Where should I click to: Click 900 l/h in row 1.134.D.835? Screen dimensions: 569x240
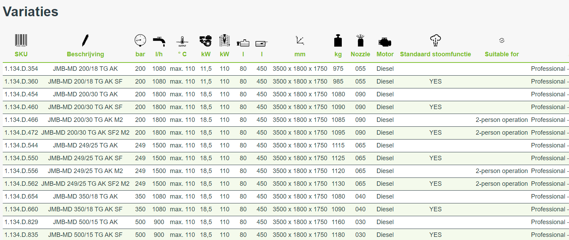[159, 235]
